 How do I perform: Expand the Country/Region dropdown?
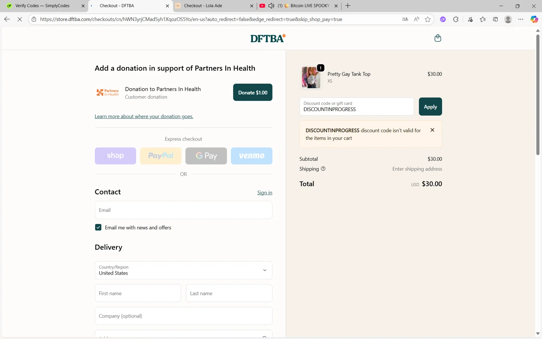coord(184,270)
